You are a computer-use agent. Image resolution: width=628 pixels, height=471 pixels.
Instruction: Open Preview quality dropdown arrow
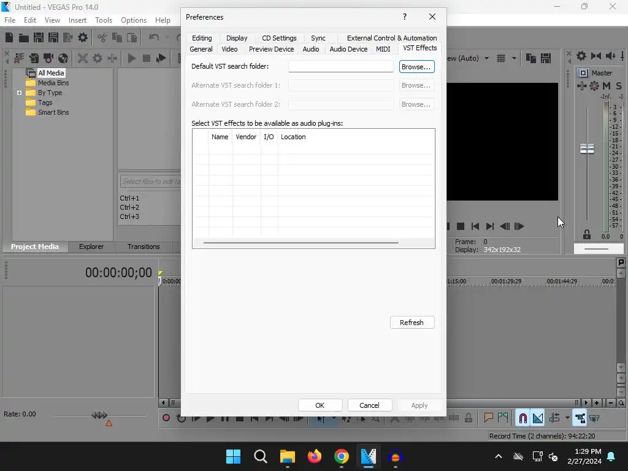click(x=486, y=58)
